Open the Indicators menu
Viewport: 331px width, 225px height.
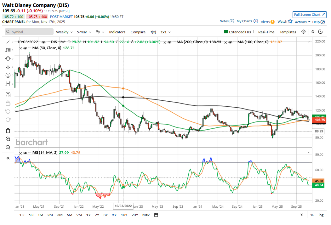117,32
